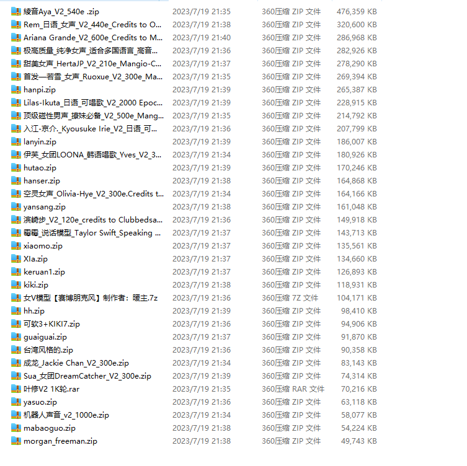This screenshot has width=467, height=466.
Task: Click the icon next to kiki.zip
Action: [16, 285]
